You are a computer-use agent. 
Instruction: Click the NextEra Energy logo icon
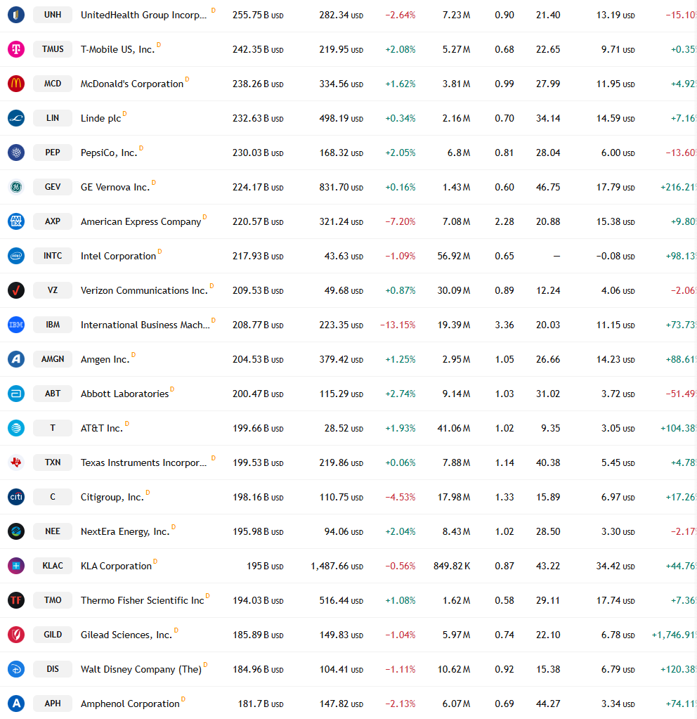(x=16, y=531)
